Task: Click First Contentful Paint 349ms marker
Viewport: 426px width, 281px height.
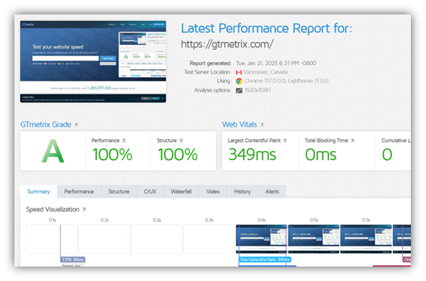Action: pyautogui.click(x=265, y=259)
